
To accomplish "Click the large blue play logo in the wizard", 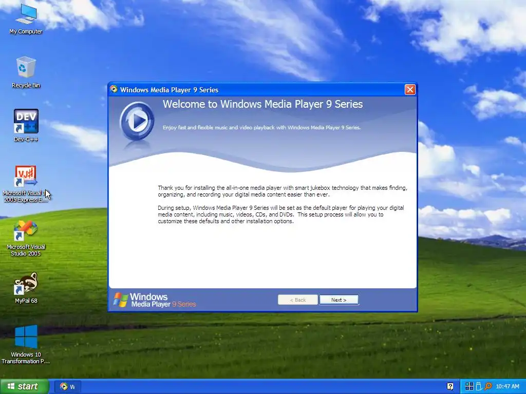I will tap(137, 121).
